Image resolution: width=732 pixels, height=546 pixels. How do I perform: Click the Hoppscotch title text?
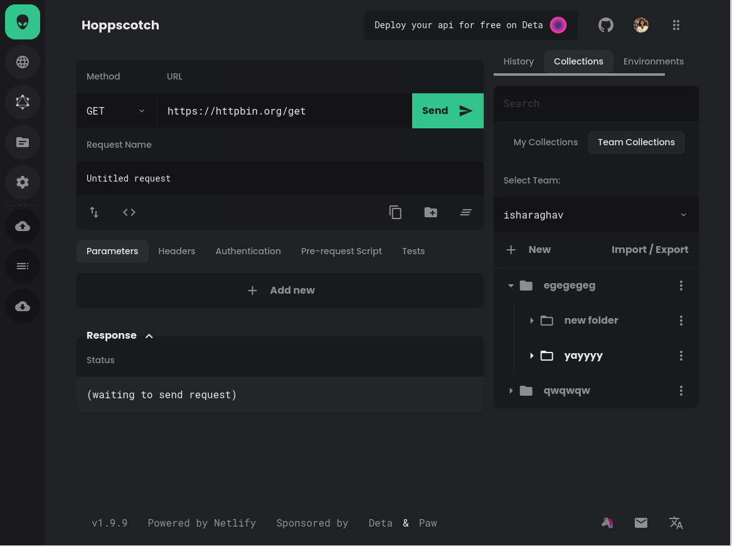pos(120,25)
